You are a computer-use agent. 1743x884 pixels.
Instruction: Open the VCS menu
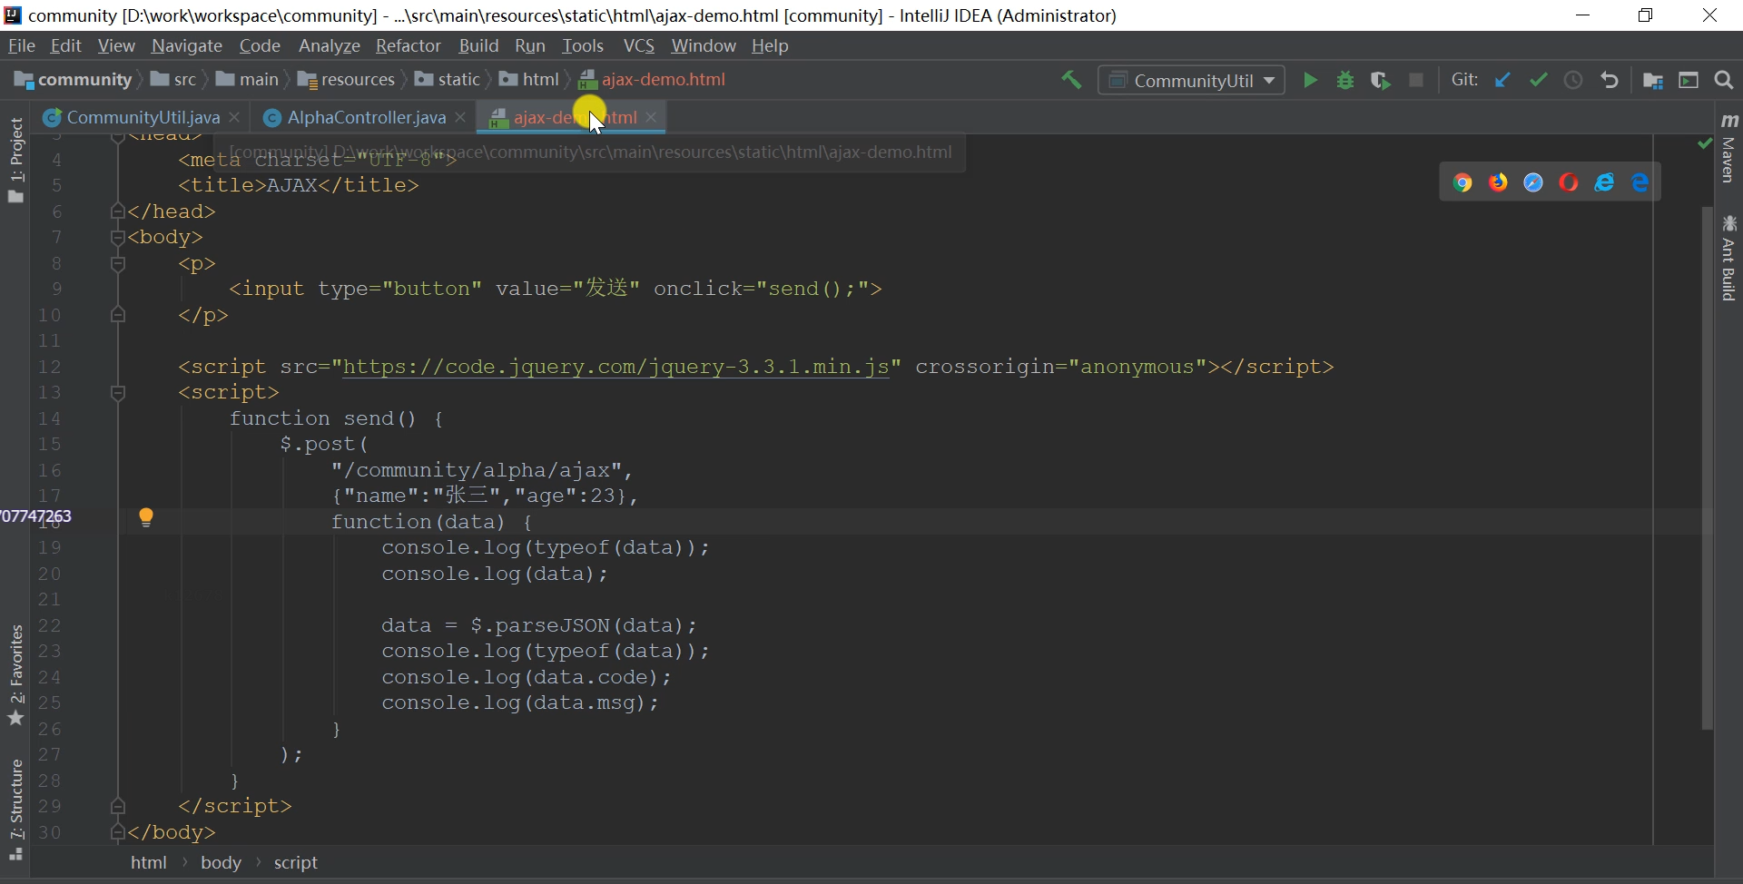coord(639,45)
